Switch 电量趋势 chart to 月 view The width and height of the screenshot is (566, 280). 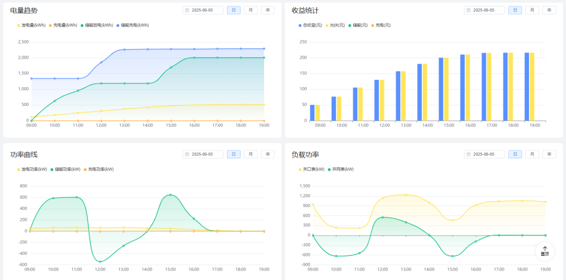(x=251, y=10)
